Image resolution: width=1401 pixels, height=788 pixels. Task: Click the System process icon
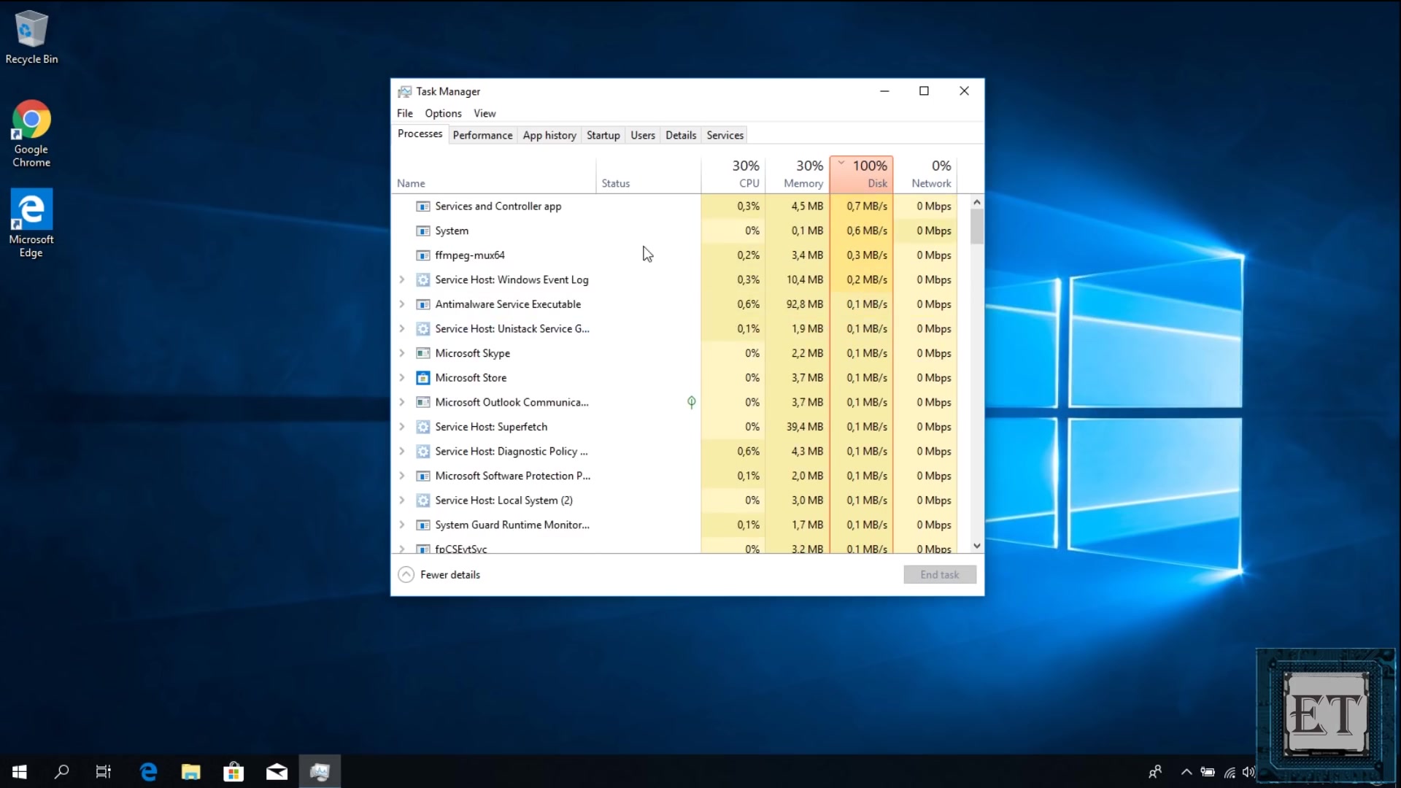[422, 231]
